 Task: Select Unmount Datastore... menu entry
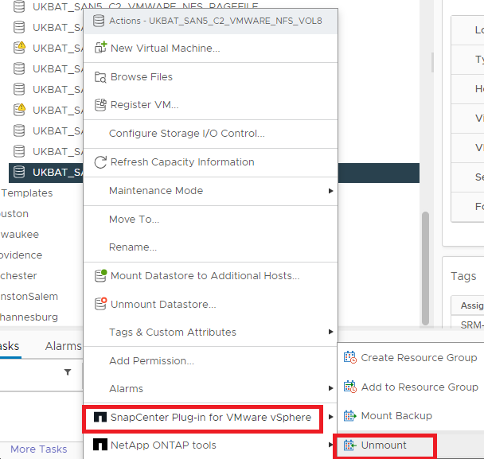(x=210, y=304)
